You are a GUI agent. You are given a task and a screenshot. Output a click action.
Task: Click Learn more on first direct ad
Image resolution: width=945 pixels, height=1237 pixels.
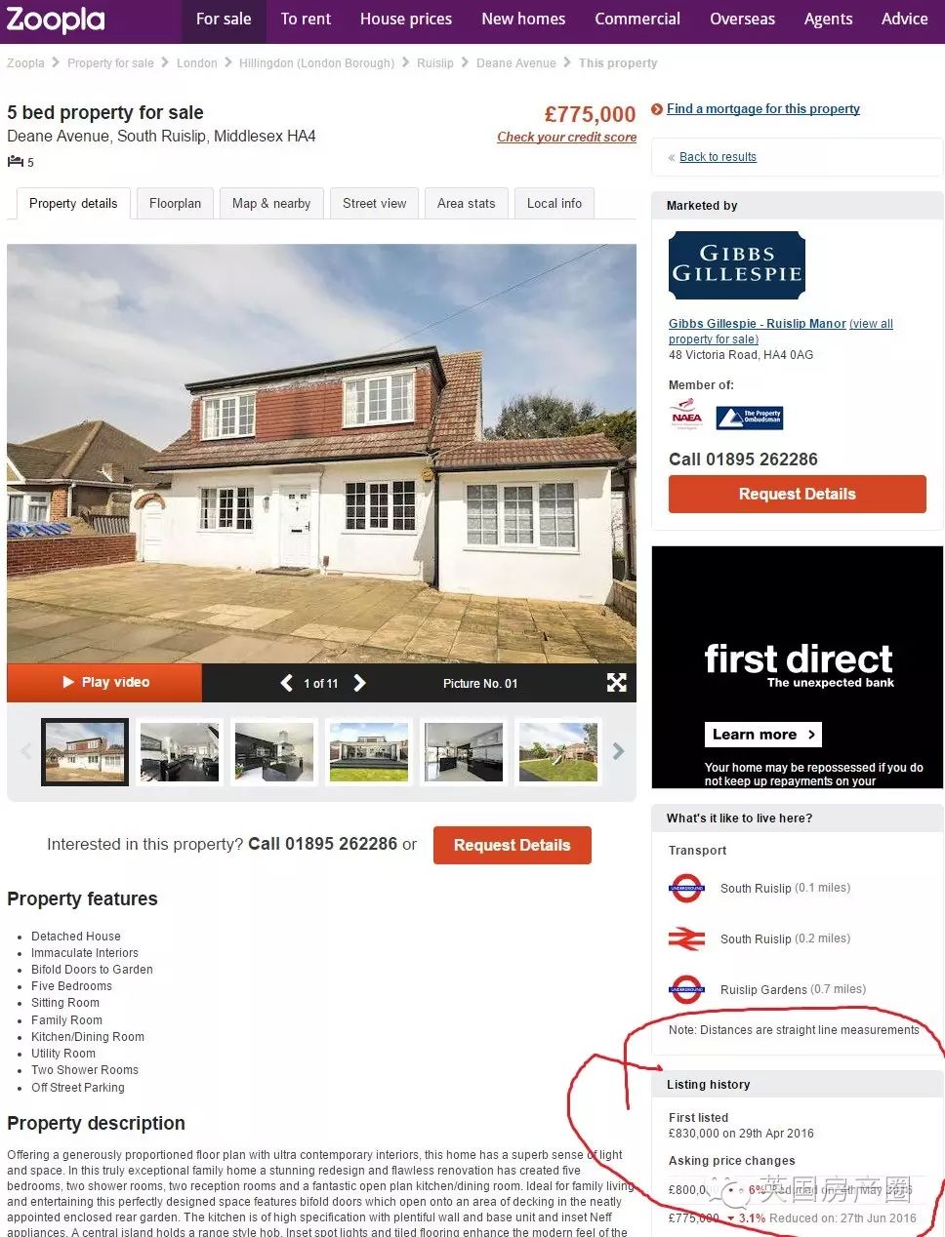(x=762, y=735)
